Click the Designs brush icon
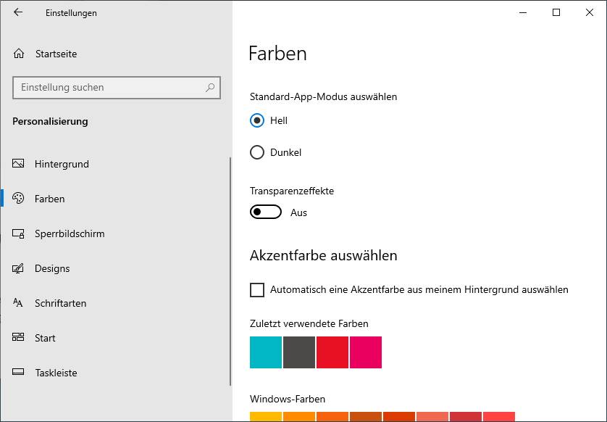 [x=19, y=268]
